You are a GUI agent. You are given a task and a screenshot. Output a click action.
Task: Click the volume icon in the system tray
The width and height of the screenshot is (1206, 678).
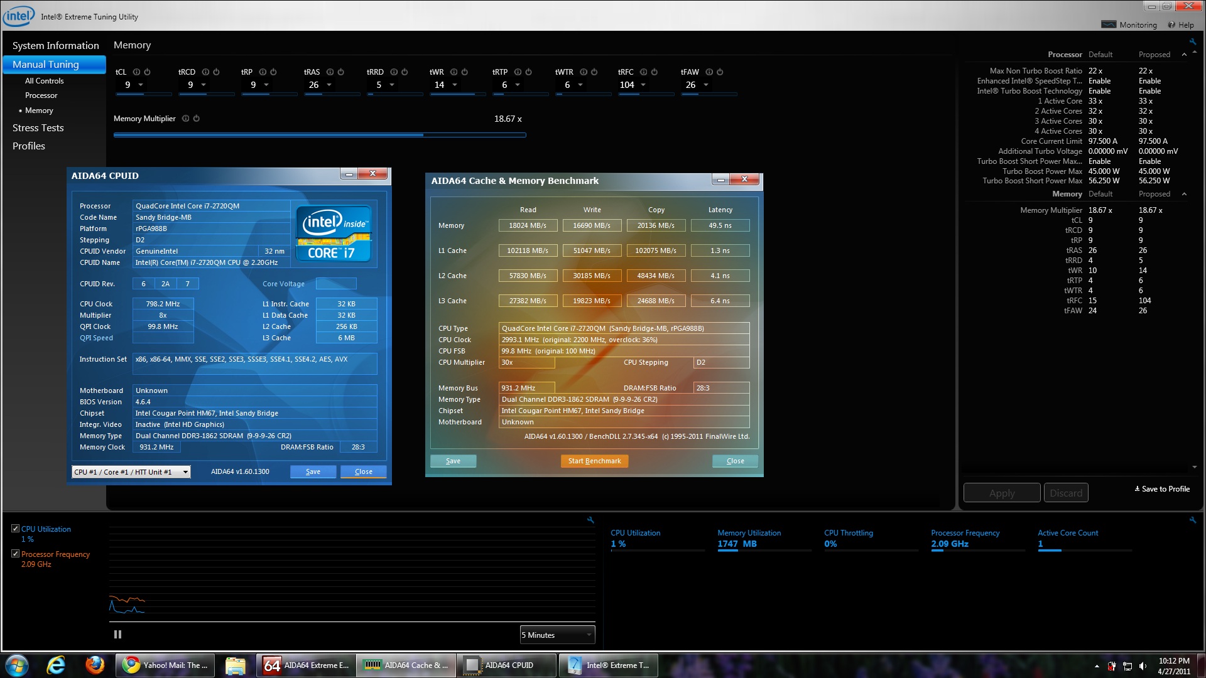coord(1143,666)
